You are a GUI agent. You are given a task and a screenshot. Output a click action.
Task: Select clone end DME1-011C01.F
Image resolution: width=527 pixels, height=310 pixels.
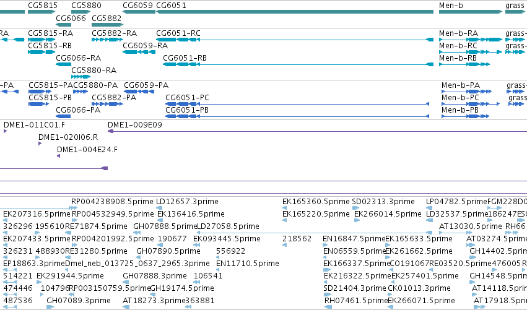tap(34, 125)
